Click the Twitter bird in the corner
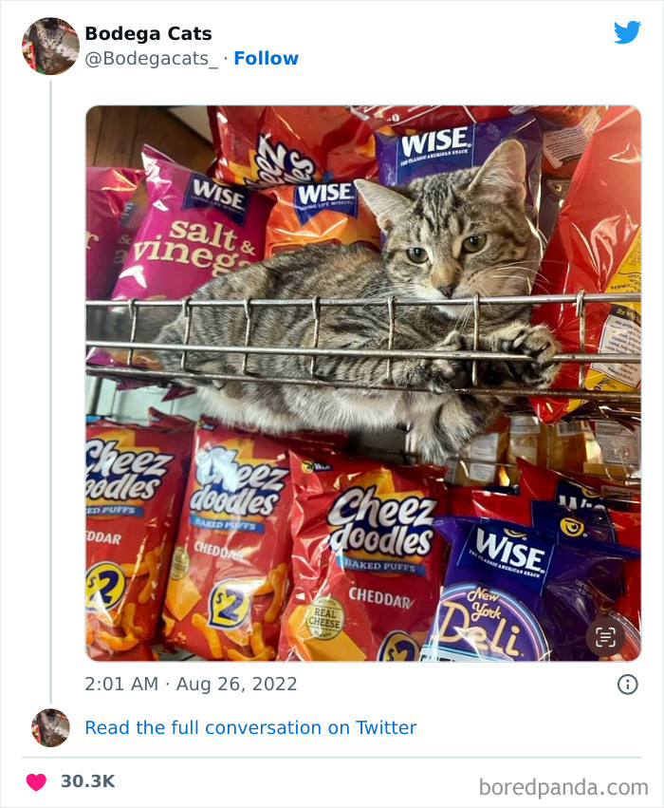The width and height of the screenshot is (664, 808). tap(627, 31)
